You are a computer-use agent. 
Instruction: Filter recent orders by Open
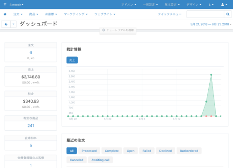pyautogui.click(x=130, y=151)
